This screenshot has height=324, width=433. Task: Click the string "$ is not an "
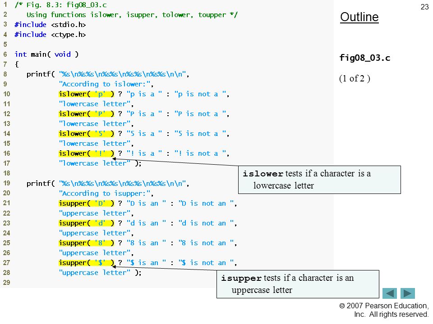pyautogui.click(x=206, y=263)
